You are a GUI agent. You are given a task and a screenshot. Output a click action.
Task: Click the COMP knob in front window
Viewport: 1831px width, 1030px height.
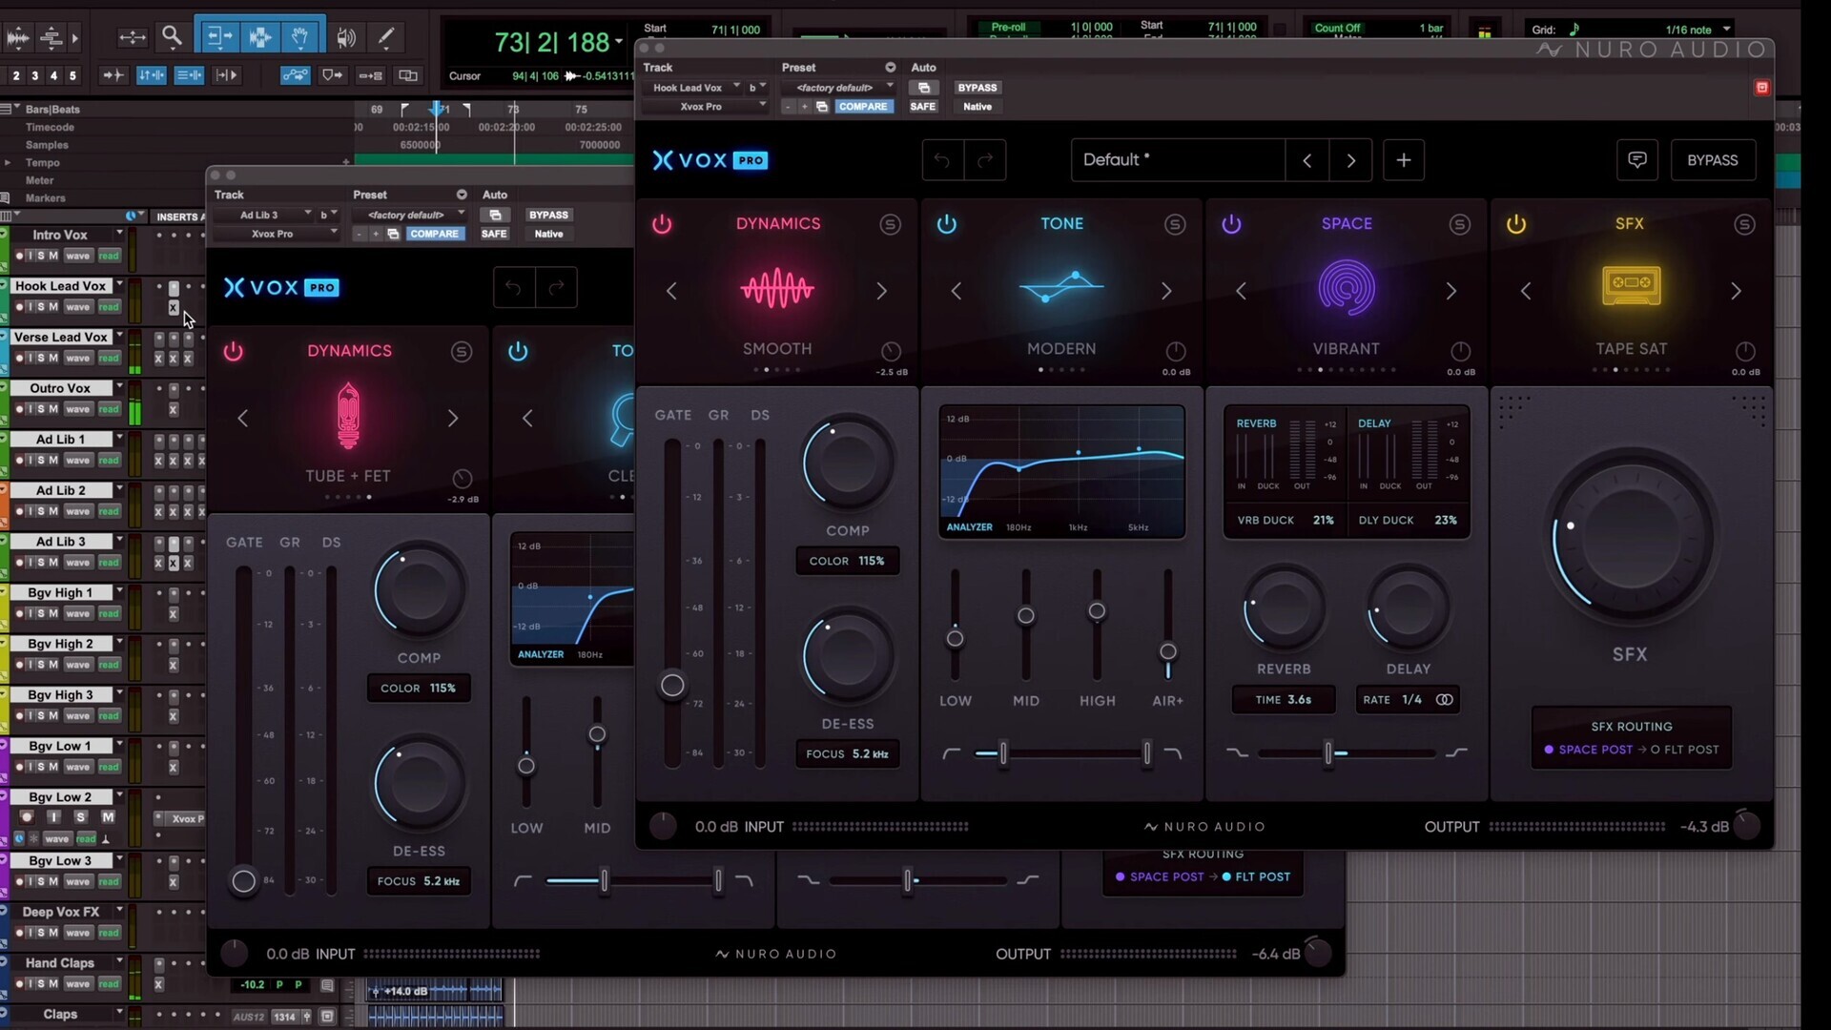point(847,463)
